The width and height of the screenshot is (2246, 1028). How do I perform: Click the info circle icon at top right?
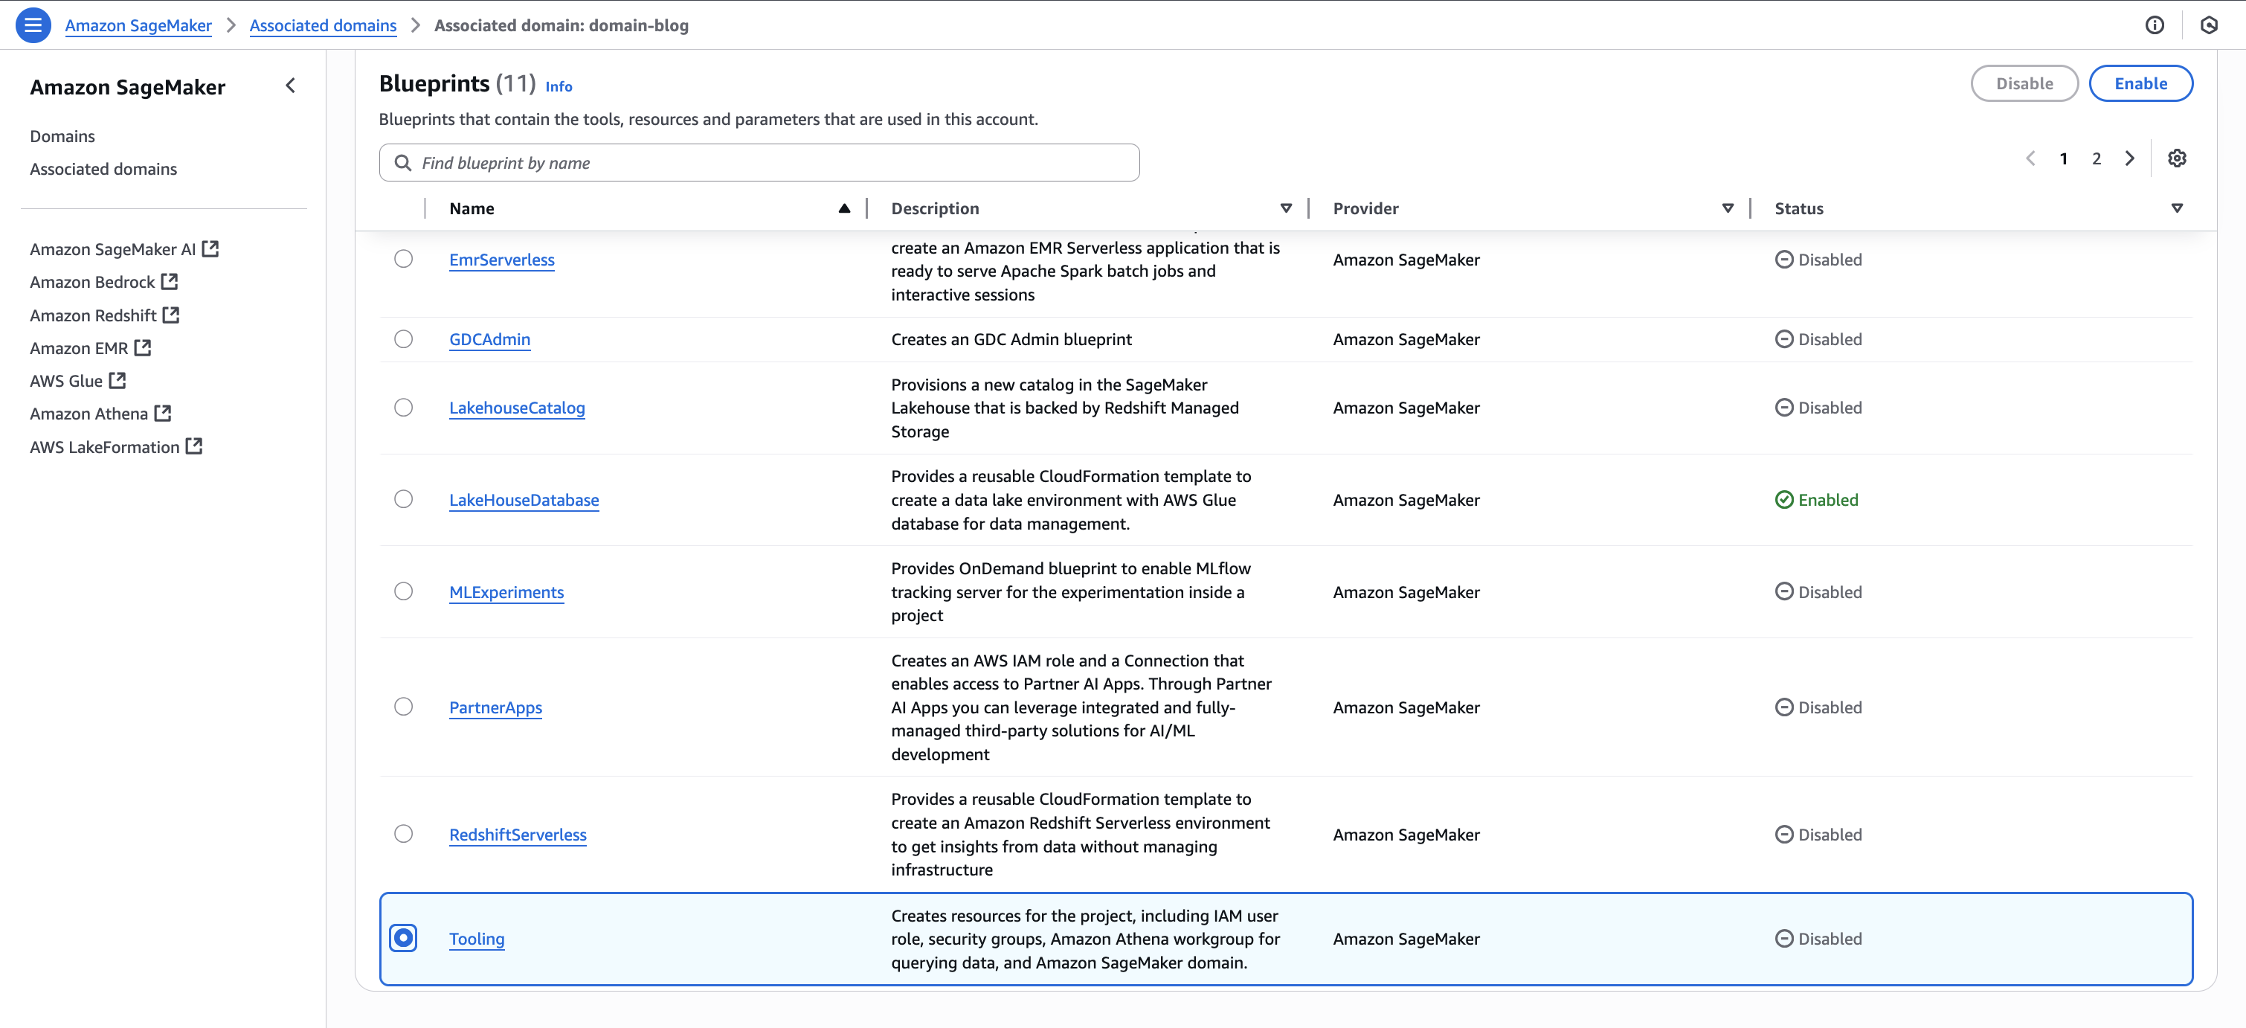2154,25
